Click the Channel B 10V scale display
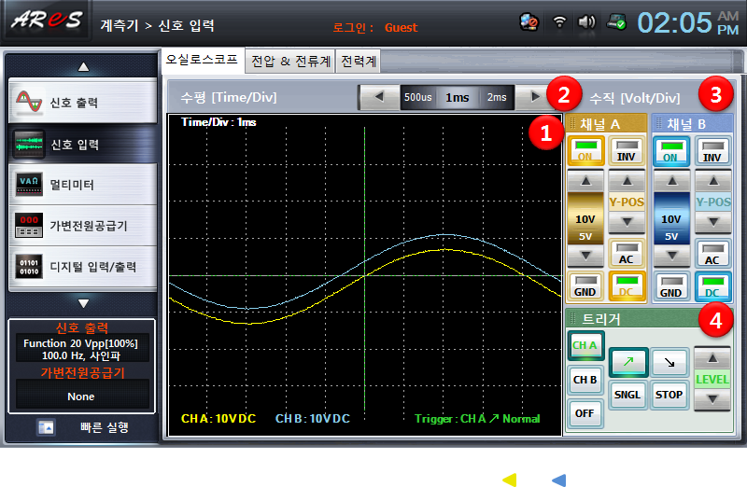This screenshot has height=487, width=747. [x=671, y=219]
